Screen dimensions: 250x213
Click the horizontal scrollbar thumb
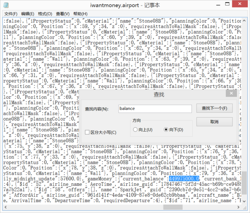coord(173,207)
